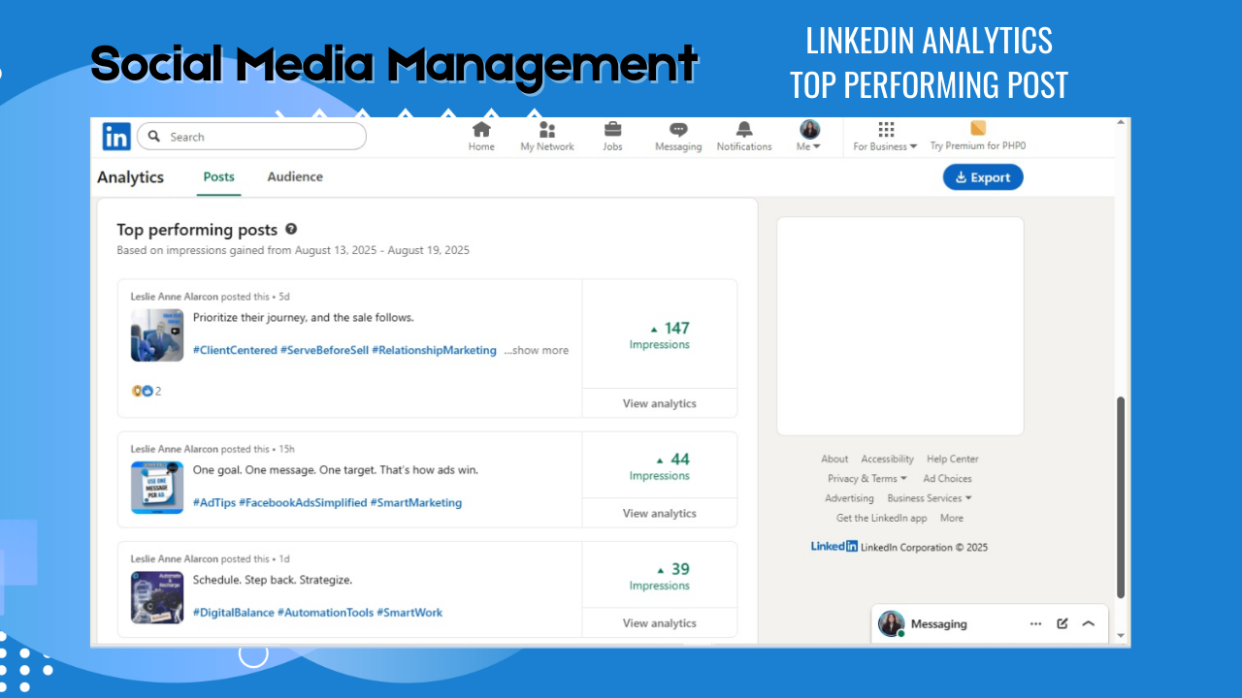Open the Ad Choices footer link
Viewport: 1242px width, 698px height.
947,479
